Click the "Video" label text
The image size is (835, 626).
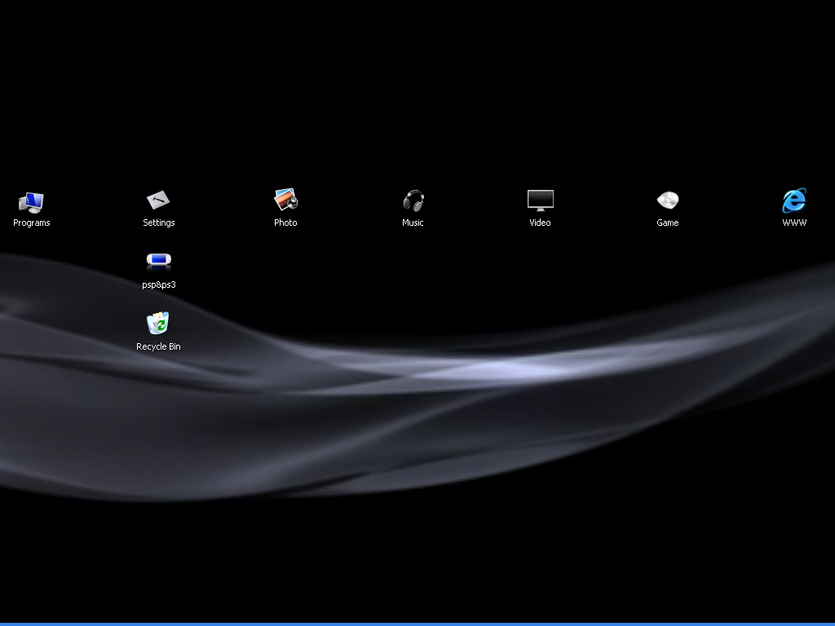click(x=540, y=223)
